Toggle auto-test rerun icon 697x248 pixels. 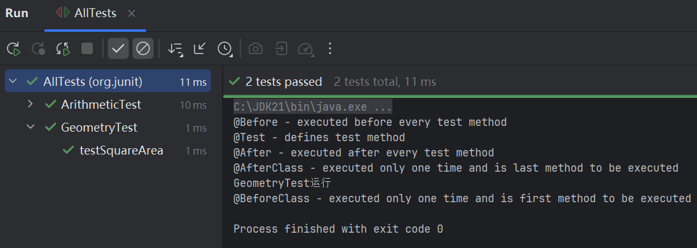[x=63, y=48]
